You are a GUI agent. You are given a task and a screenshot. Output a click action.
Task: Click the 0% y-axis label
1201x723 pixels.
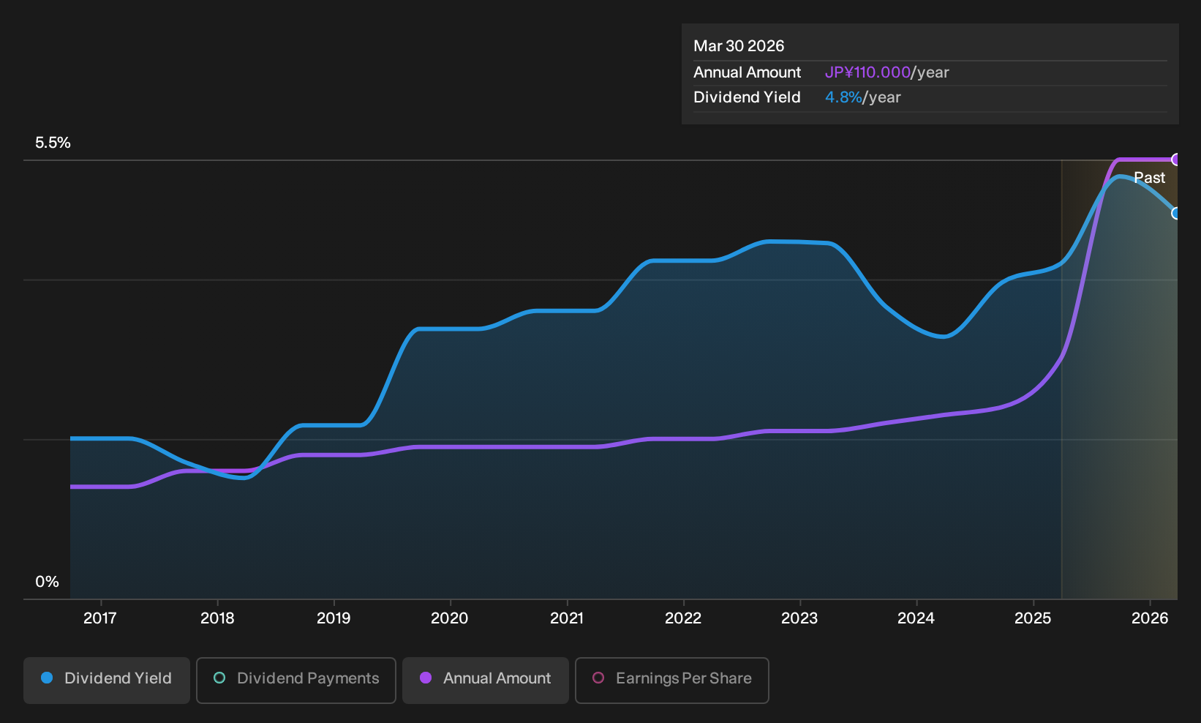point(47,582)
